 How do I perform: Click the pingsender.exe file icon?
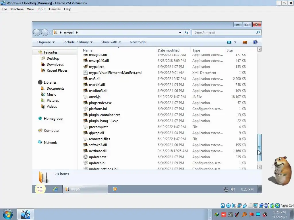point(86,103)
